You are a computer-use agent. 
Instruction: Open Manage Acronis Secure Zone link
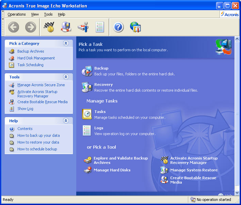41,85
